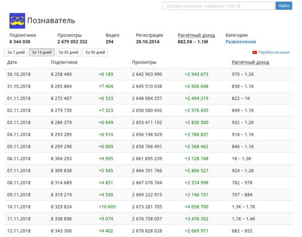Screen dimensions: 302x237
Task: Click income estimate 782 – 978
Action: [x=242, y=183]
